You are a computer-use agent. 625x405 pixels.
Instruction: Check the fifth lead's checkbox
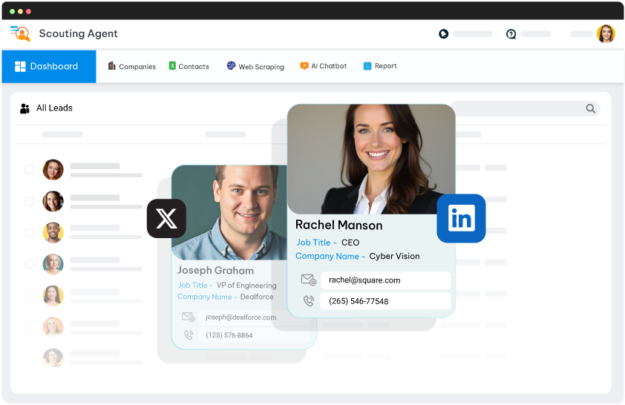(x=30, y=295)
